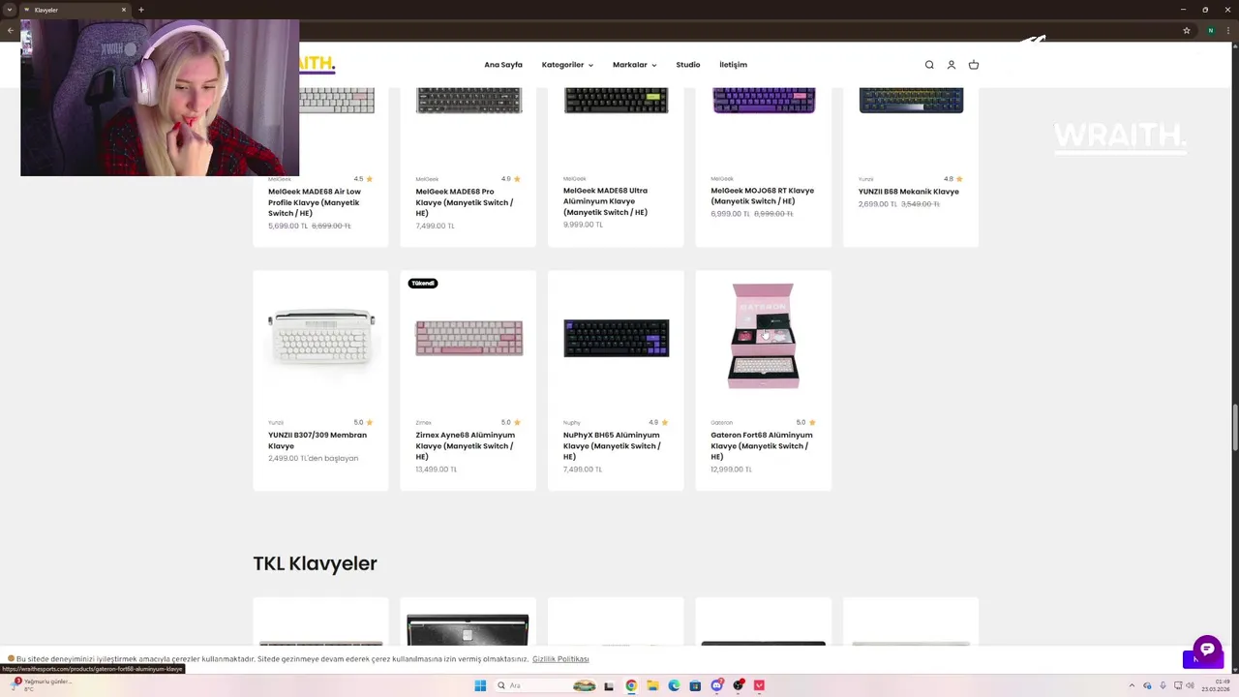The width and height of the screenshot is (1239, 697).
Task: Open MelGeek MADE68 Pro Klavye product
Action: 465,202
